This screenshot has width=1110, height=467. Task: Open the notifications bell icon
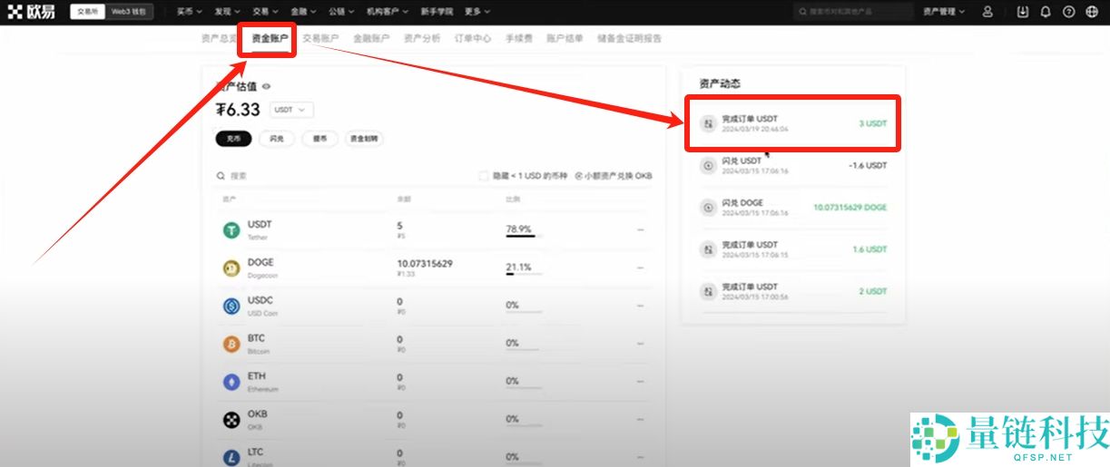pos(1046,12)
